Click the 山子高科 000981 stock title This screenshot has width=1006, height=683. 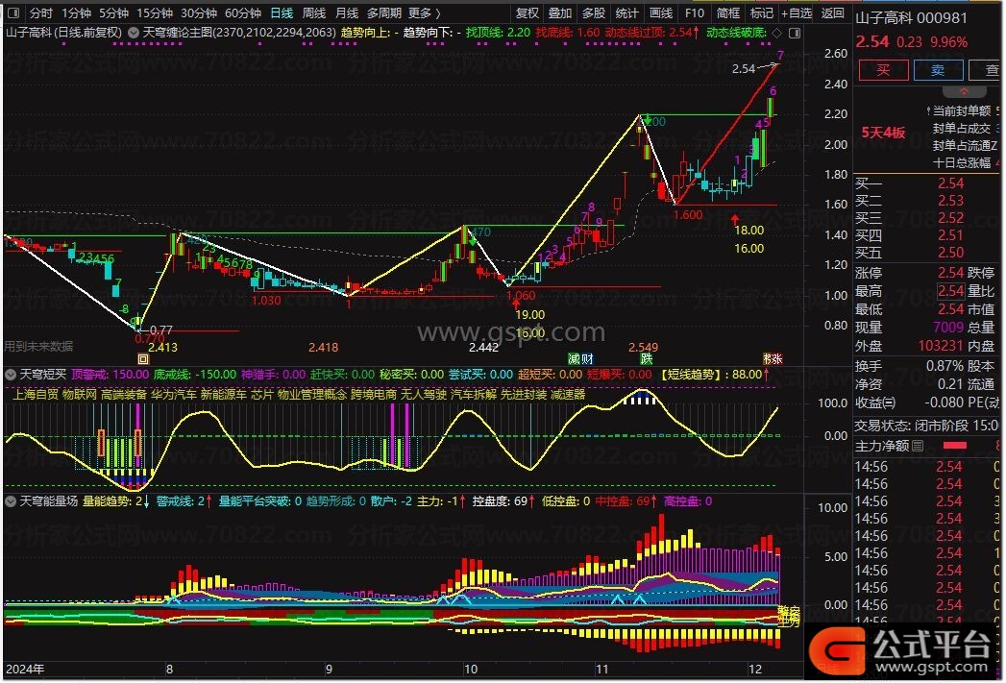click(911, 18)
